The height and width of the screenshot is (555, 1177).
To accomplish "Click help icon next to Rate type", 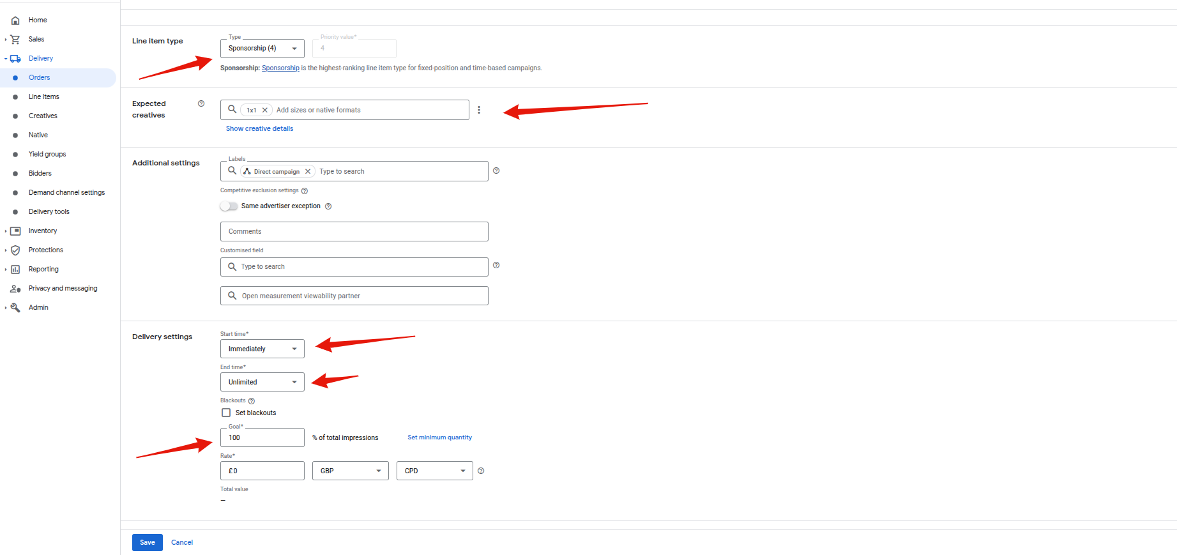I will tap(481, 471).
